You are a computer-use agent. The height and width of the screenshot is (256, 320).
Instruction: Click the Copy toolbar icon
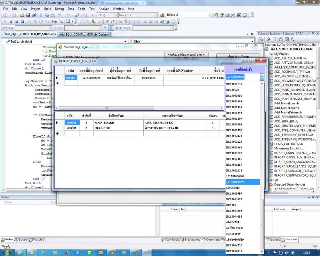[46, 15]
